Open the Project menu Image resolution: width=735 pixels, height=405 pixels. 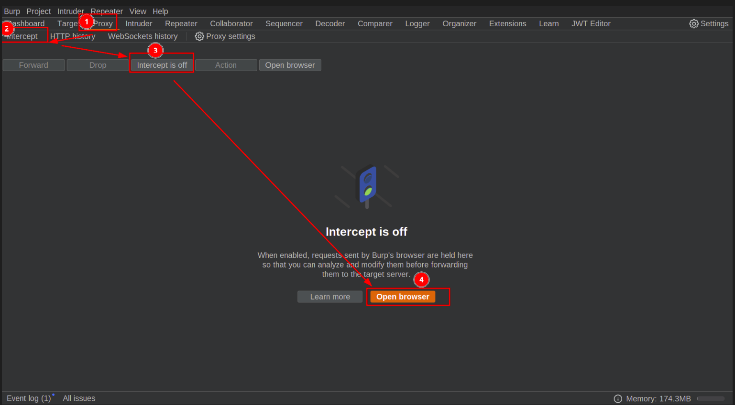tap(39, 11)
